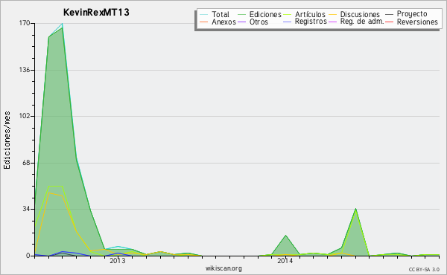The image size is (447, 275).
Task: Select the Reversiones legend entry
Action: click(417, 22)
